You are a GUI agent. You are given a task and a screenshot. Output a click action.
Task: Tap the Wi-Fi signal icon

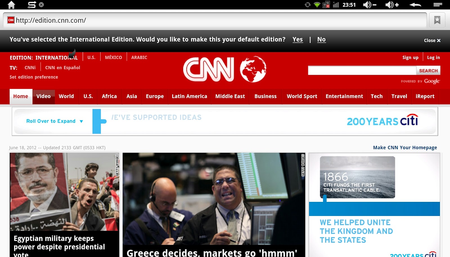[317, 5]
